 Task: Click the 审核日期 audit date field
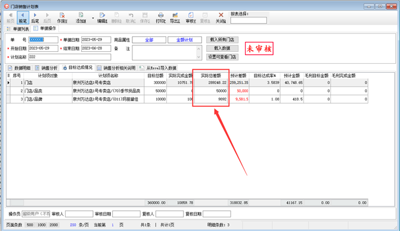pos(126,214)
